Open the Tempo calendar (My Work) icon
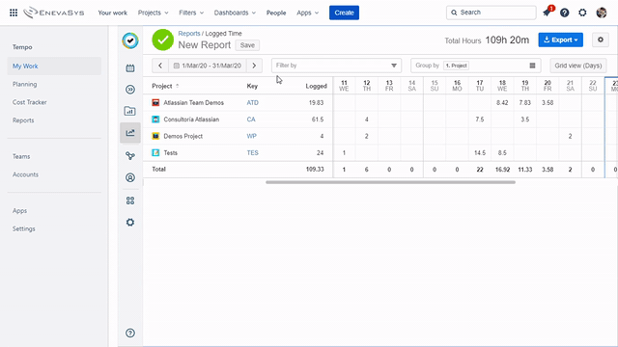 130,68
